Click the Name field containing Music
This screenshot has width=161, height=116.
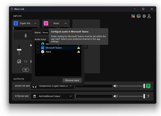(x=45, y=33)
